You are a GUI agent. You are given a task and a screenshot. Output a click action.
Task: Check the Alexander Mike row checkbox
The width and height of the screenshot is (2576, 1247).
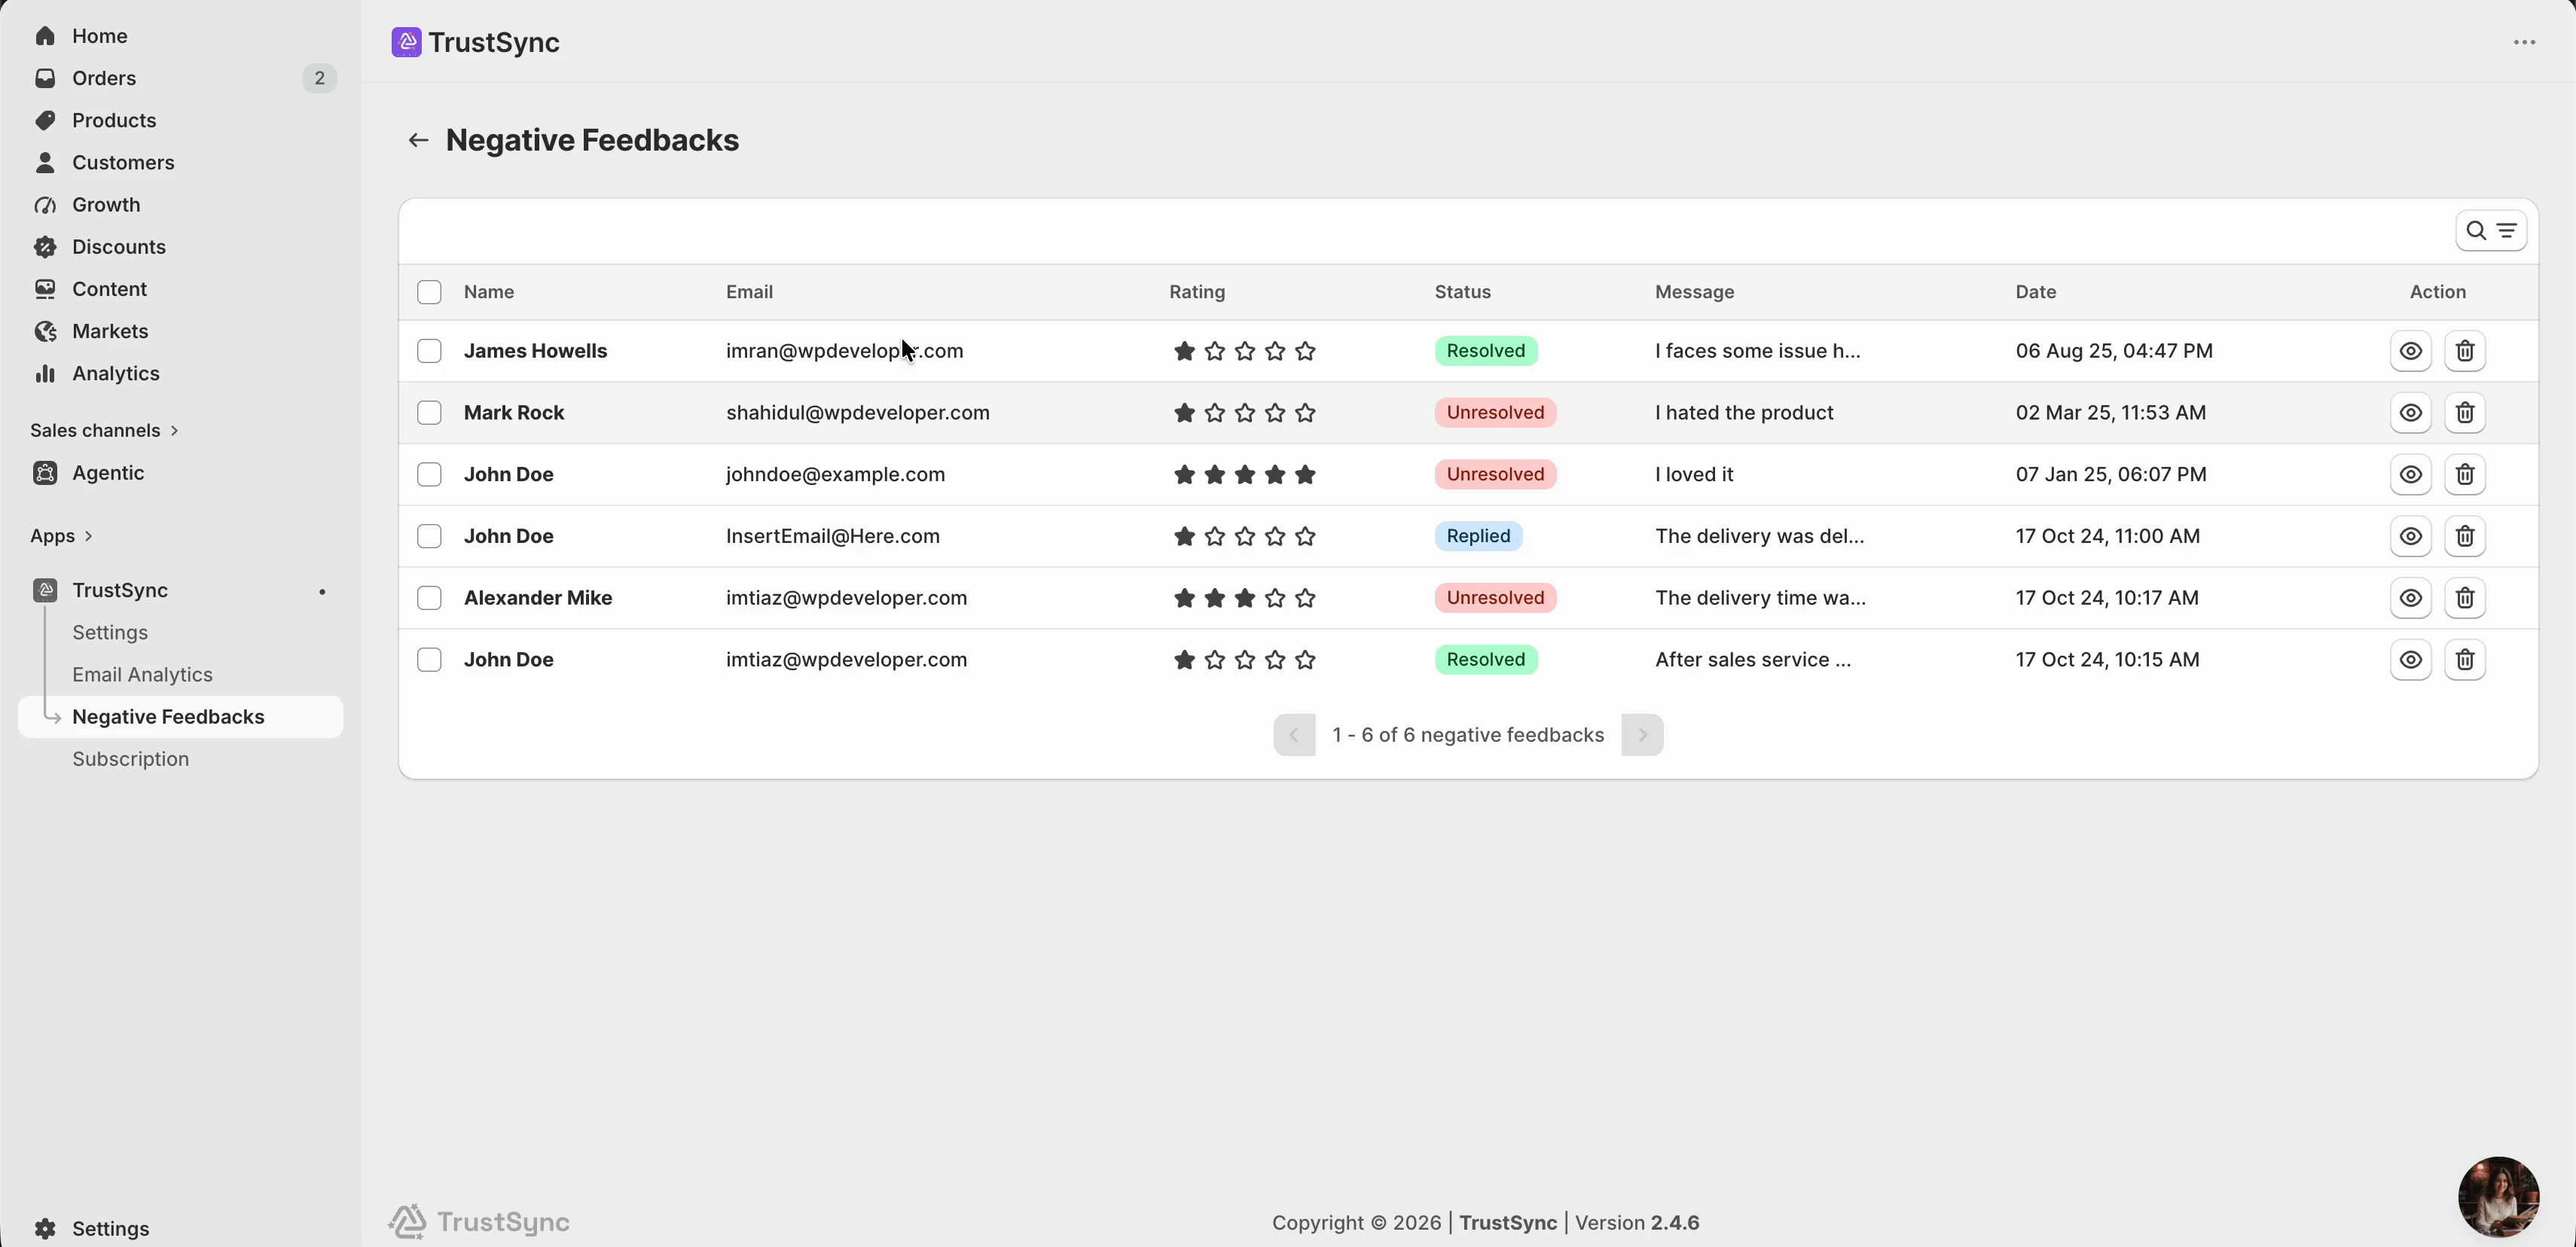429,598
